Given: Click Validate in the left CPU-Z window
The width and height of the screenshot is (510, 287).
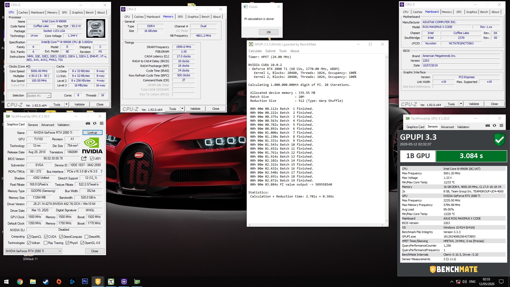Looking at the screenshot, I should click(x=79, y=104).
